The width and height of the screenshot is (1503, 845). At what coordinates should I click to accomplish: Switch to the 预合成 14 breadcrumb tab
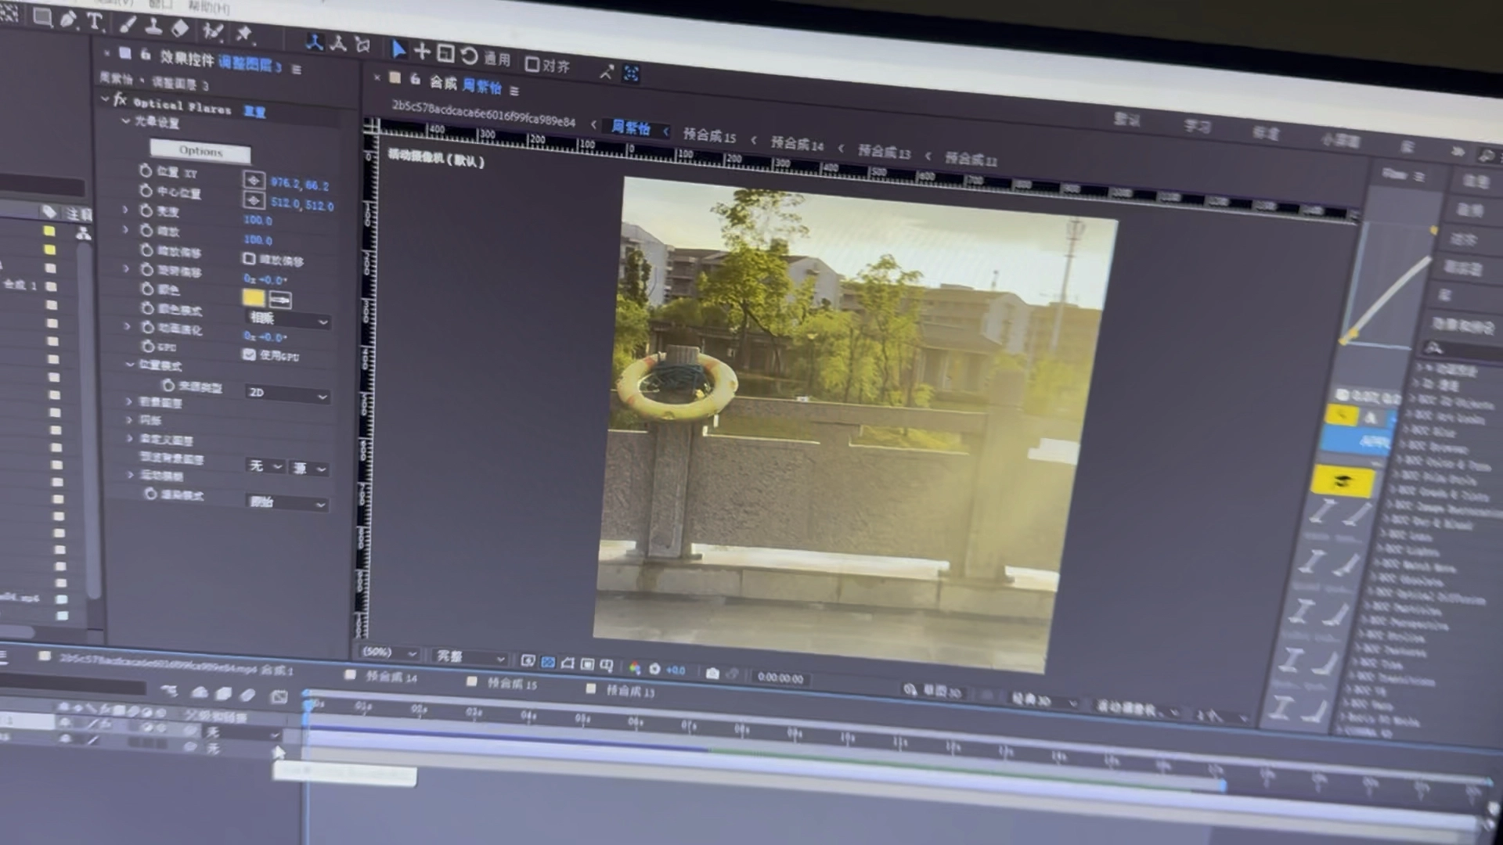tap(797, 144)
